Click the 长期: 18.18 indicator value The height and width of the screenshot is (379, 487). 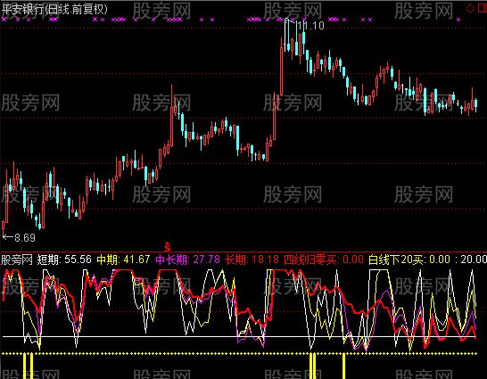pyautogui.click(x=252, y=260)
